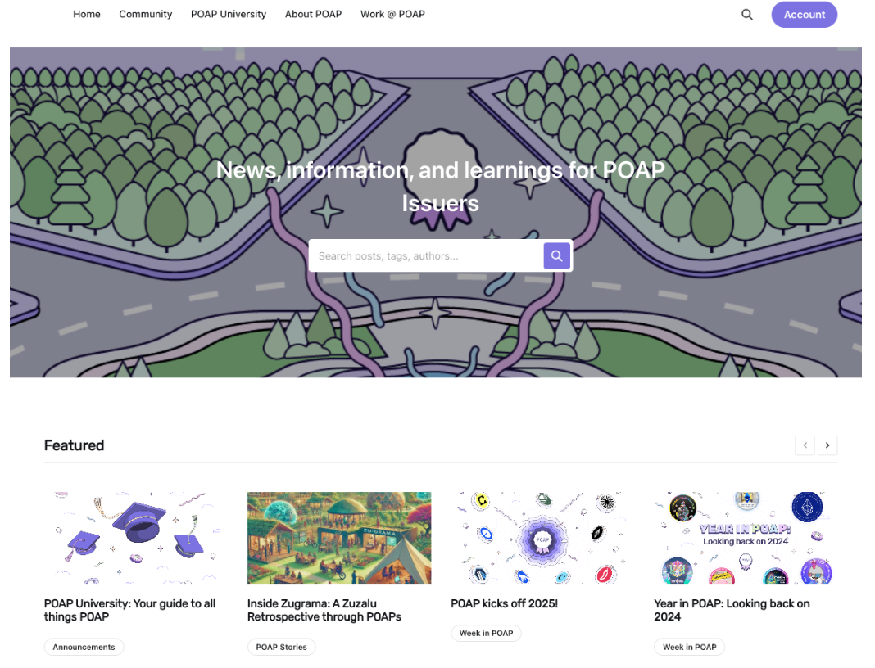Open the Zugrama village illustration thumbnail
875x668 pixels.
[339, 538]
